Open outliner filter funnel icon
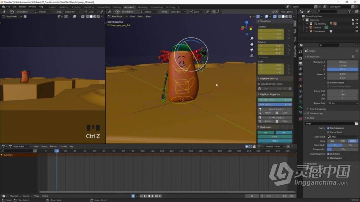 click(x=350, y=12)
